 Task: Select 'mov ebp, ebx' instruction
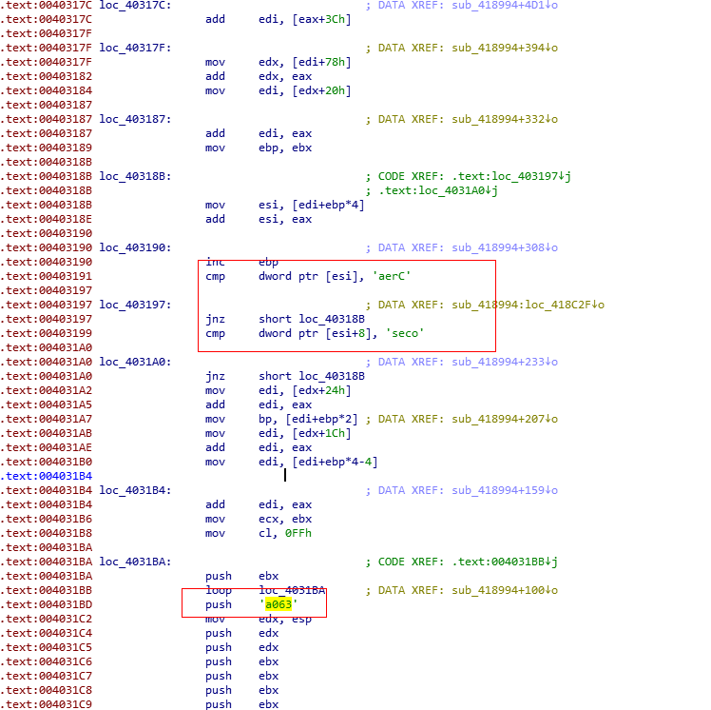pos(259,148)
